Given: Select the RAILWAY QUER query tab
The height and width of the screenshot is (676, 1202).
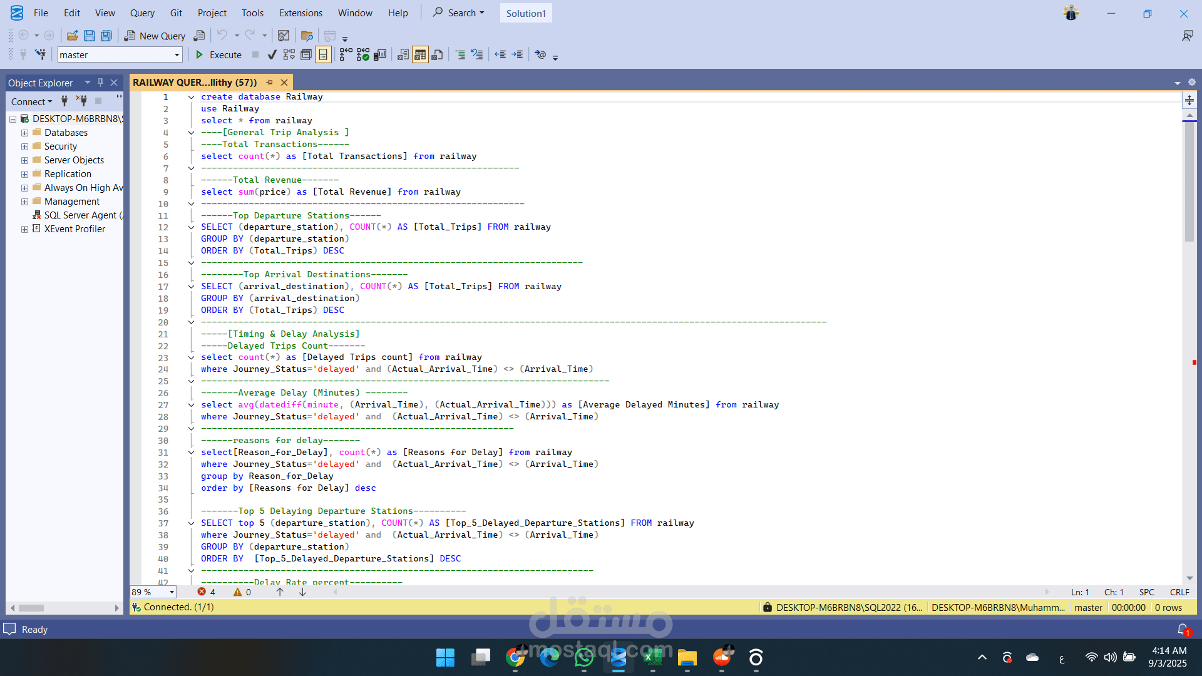Looking at the screenshot, I should (x=195, y=83).
